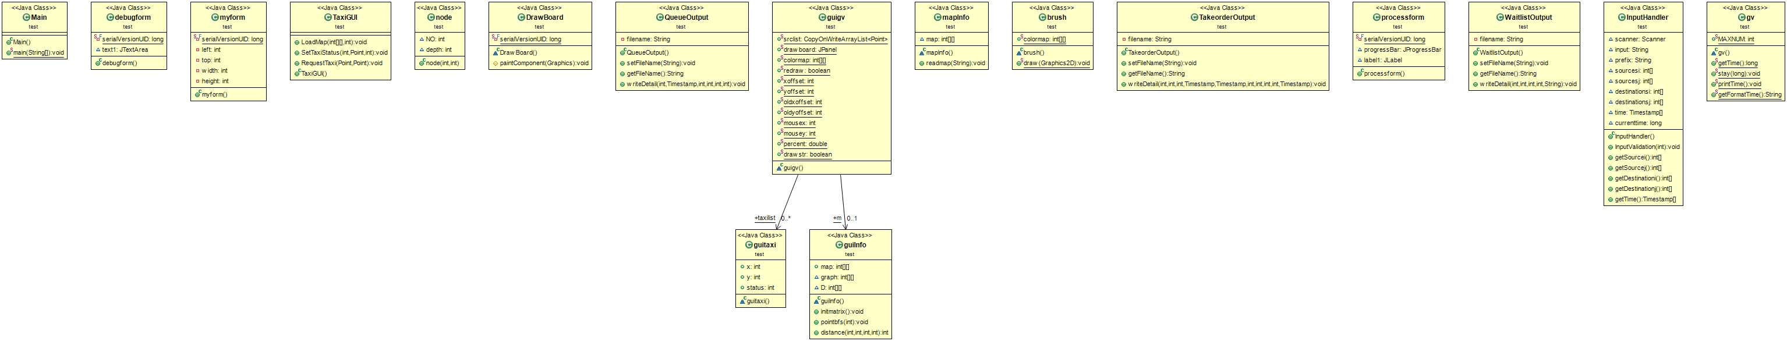Select label1: JLabel in processform
The image size is (1787, 341).
[x=1380, y=61]
